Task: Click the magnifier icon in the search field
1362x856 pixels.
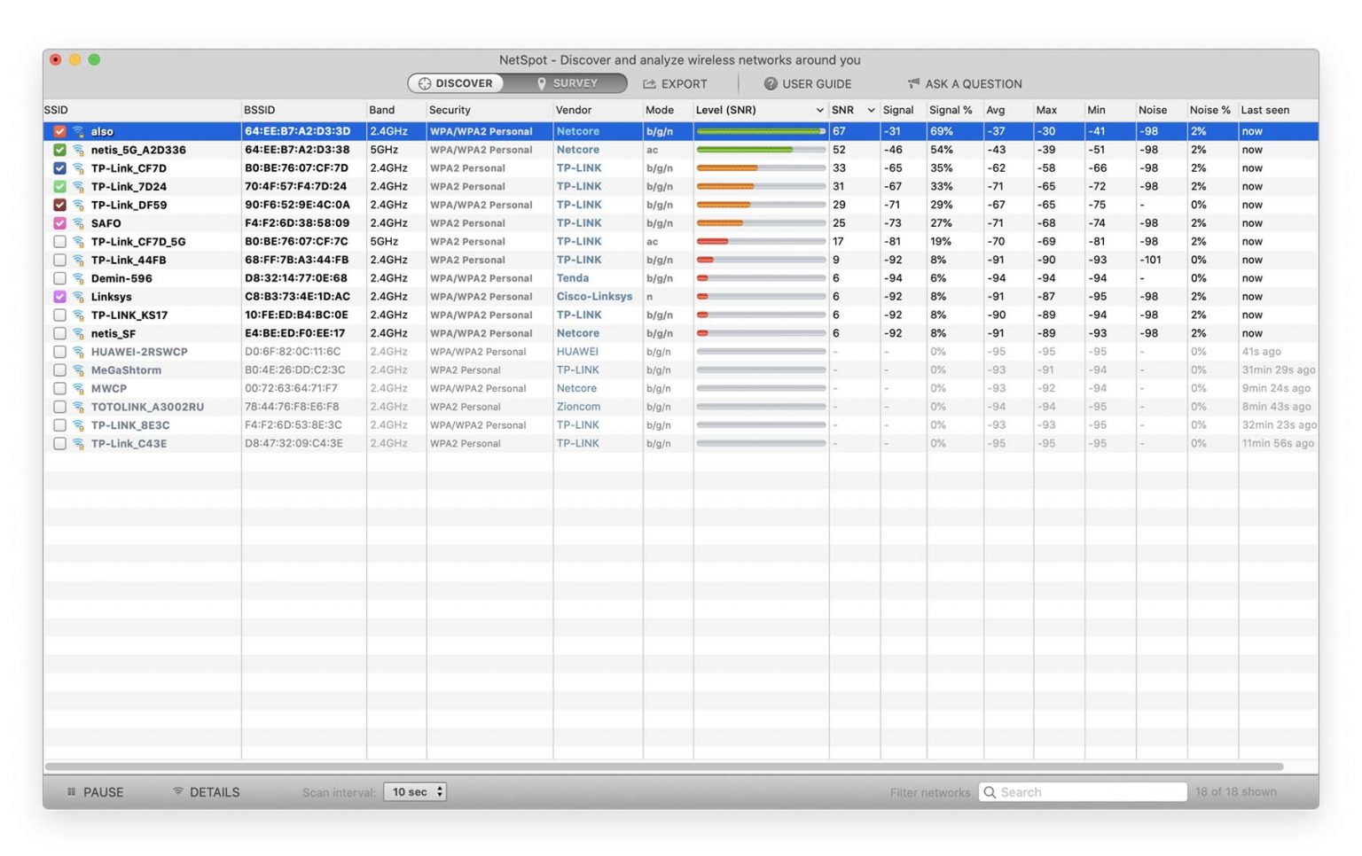Action: (990, 791)
